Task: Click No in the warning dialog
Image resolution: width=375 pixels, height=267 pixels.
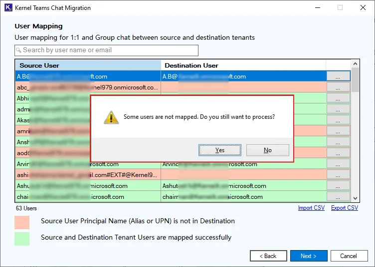Action: pos(268,150)
